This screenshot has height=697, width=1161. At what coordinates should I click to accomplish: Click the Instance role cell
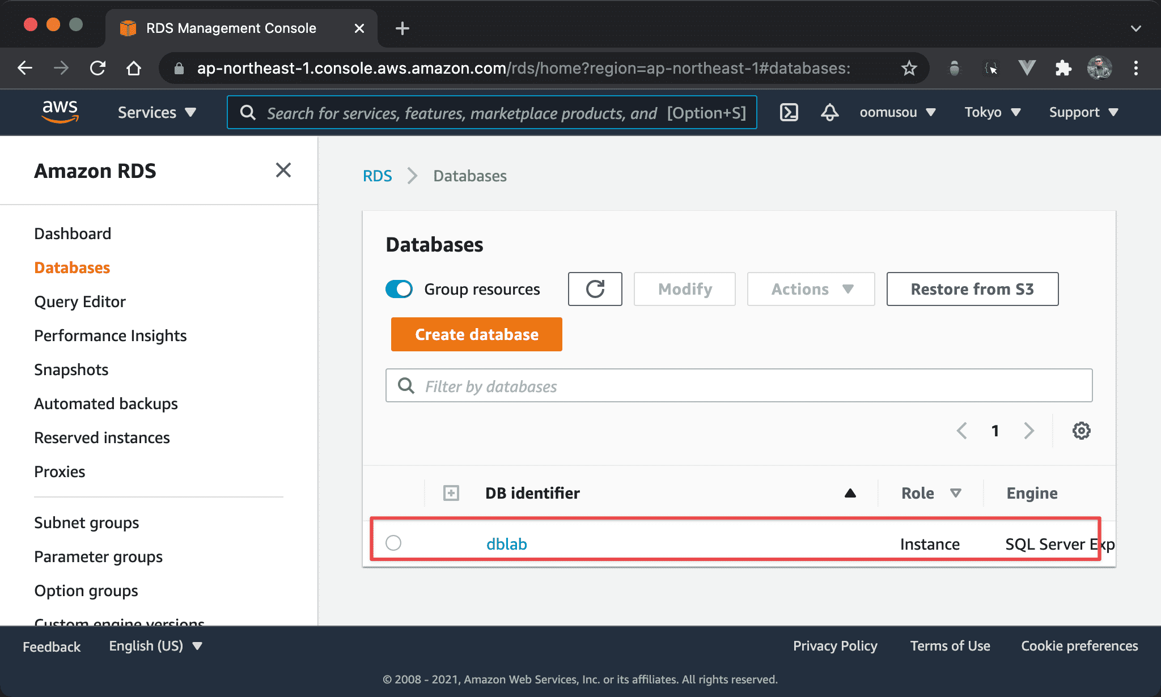click(930, 544)
